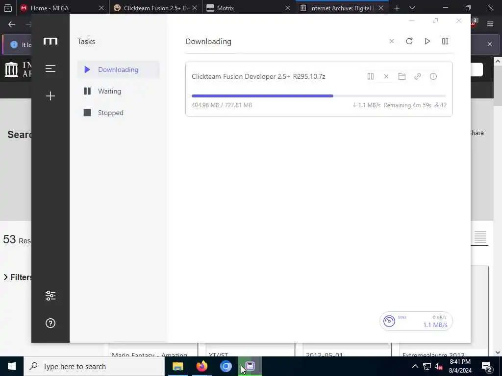This screenshot has height=376, width=502.
Task: Select the Waiting task category
Action: pyautogui.click(x=118, y=91)
